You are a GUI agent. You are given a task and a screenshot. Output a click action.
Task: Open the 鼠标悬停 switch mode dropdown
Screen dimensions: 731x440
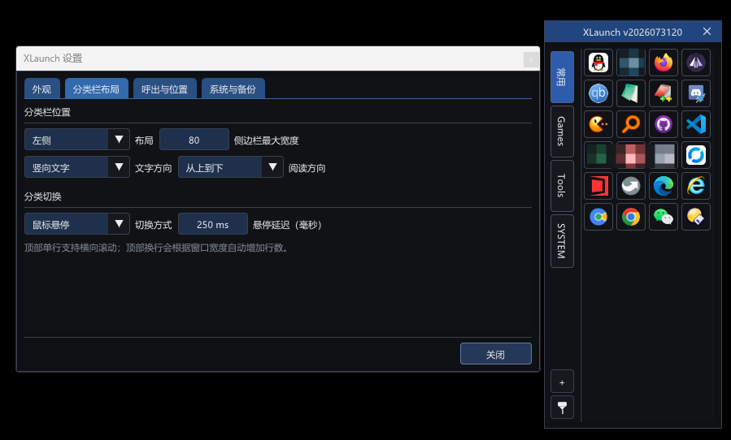[77, 224]
